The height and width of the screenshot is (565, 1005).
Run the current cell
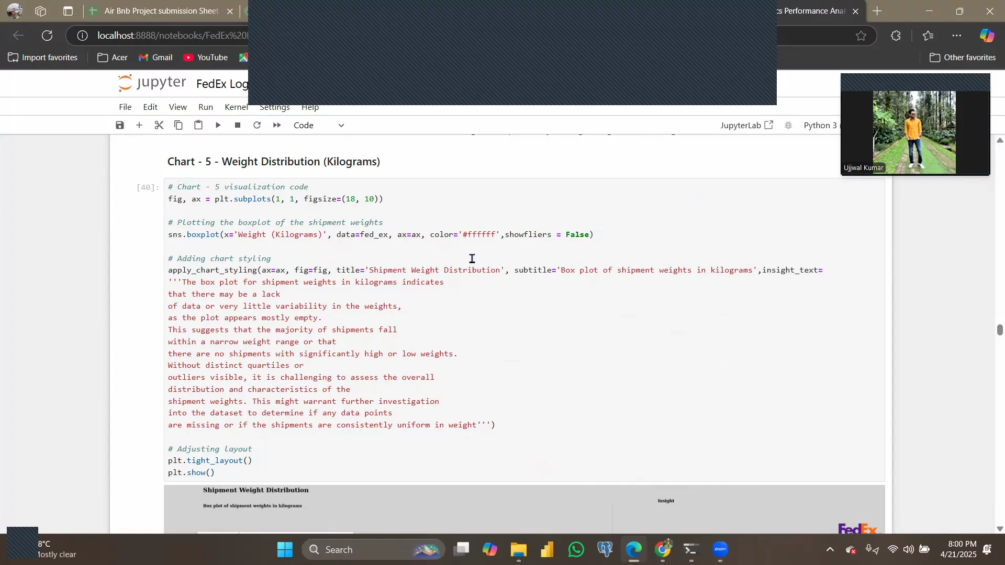coord(218,125)
